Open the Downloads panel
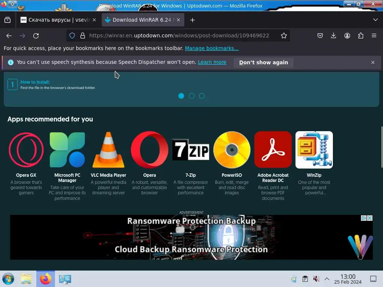The image size is (383, 287). click(333, 36)
